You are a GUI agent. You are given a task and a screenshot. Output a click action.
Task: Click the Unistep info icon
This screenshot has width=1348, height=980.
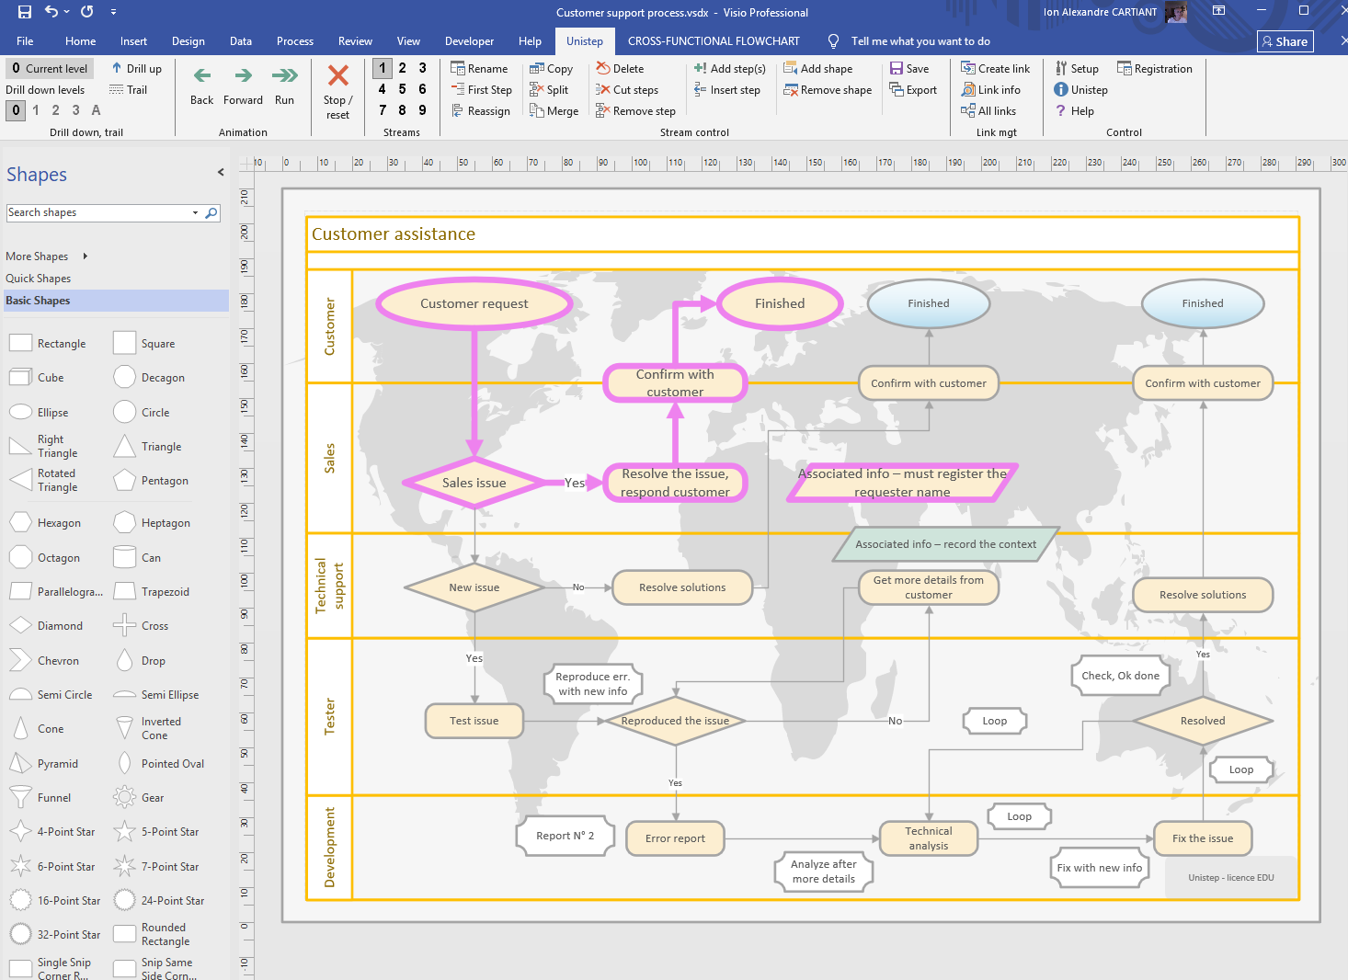pos(1061,90)
